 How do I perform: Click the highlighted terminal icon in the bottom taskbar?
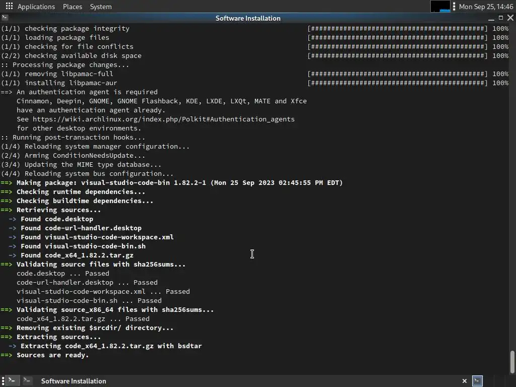[12, 381]
